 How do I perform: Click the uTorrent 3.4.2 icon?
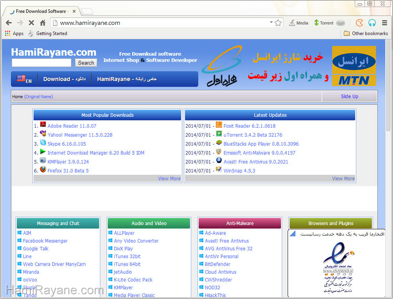(219, 134)
